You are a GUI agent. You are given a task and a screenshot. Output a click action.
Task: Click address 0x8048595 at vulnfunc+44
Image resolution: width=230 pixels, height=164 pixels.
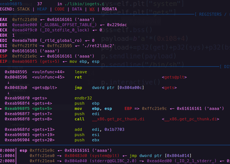tap(16, 72)
